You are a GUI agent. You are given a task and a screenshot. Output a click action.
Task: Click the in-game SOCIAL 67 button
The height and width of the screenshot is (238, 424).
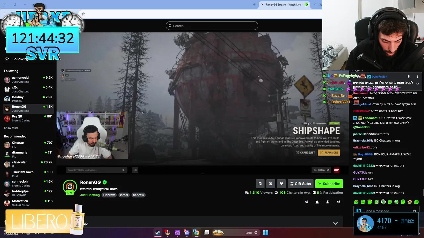(321, 170)
